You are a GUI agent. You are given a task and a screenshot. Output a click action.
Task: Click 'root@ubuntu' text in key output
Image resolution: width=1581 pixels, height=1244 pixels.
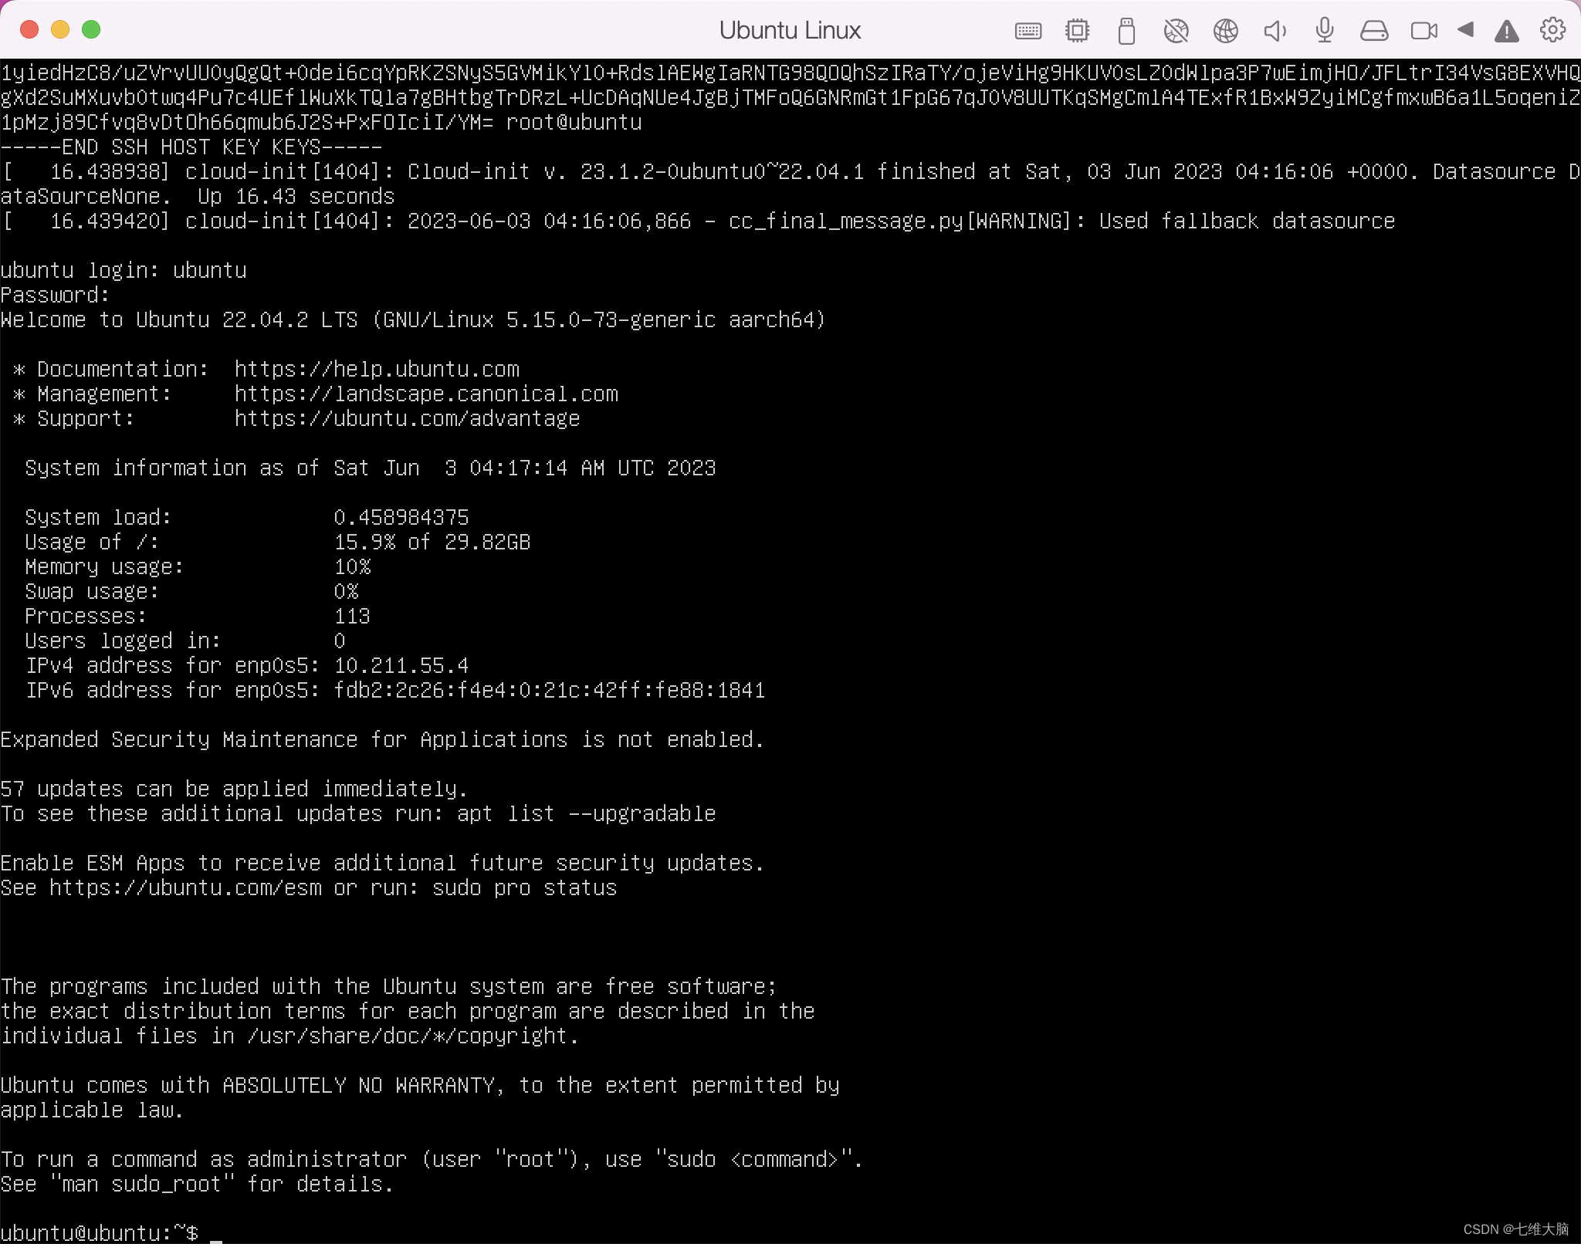tap(574, 122)
